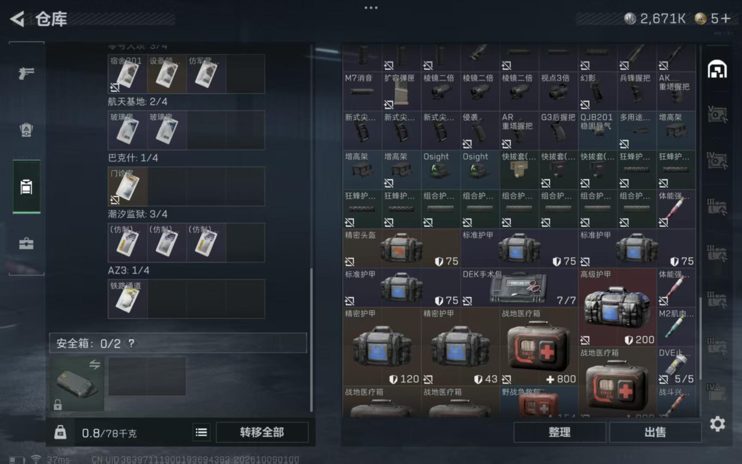The width and height of the screenshot is (742, 464).
Task: Click the weight capacity bag icon
Action: coord(60,432)
